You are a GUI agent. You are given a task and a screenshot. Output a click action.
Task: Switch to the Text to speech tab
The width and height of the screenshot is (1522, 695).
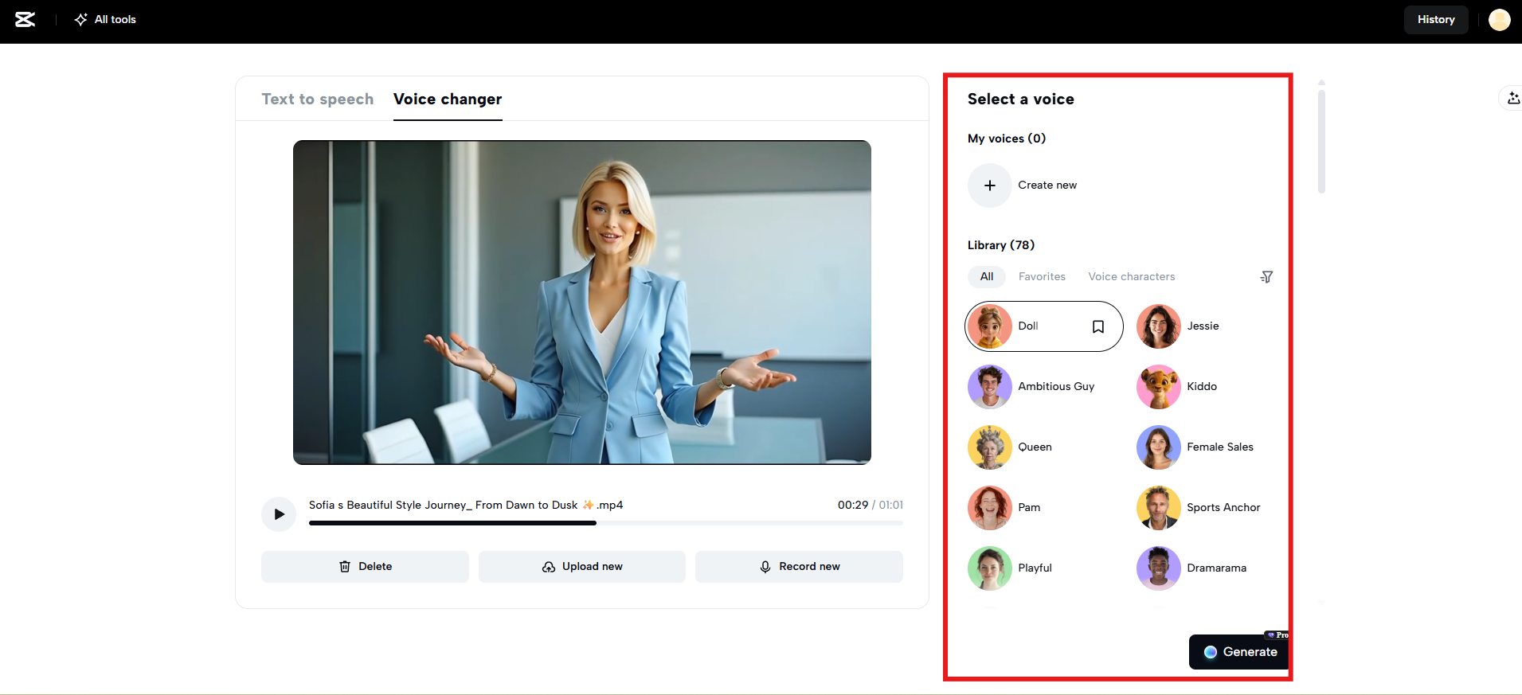318,100
